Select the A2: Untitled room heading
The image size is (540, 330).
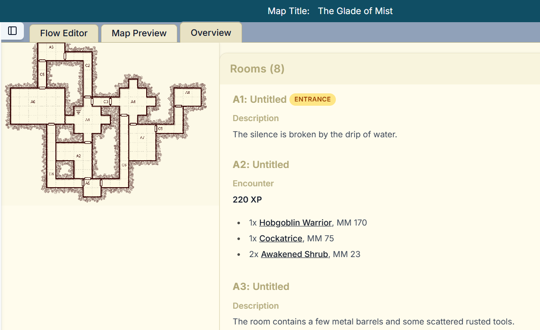[x=261, y=165]
